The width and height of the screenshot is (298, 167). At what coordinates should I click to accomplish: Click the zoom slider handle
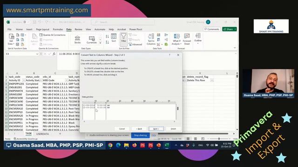click(219, 139)
